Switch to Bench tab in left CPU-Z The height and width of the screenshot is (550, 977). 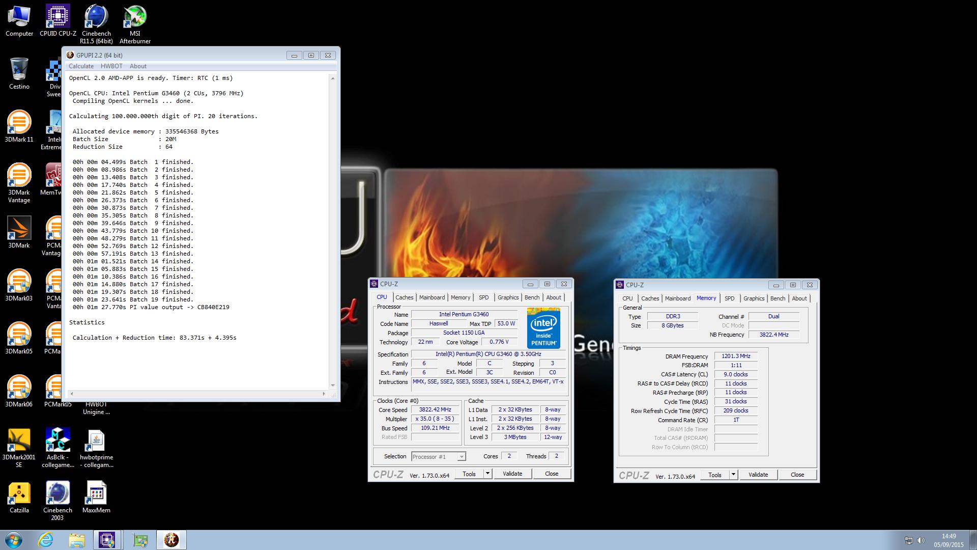pos(532,297)
